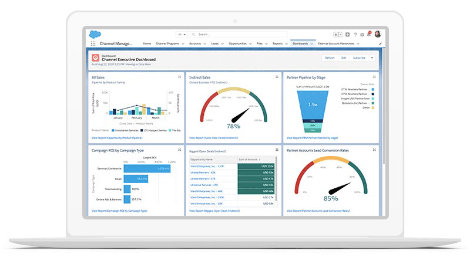Screen dimensions: 470x264
Task: Open the Channel Programs tab dropdown chevron
Action: (183, 43)
